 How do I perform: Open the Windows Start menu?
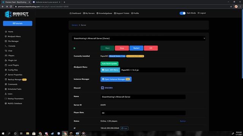pos(3,133)
